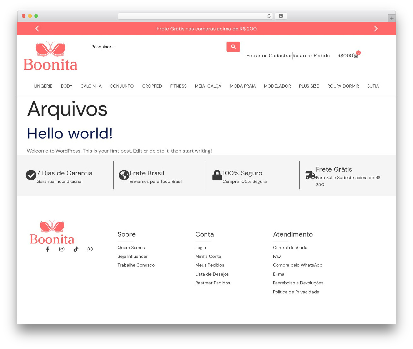Viewport: 413px width, 349px height.
Task: Open the CROPPED menu category
Action: (x=152, y=86)
